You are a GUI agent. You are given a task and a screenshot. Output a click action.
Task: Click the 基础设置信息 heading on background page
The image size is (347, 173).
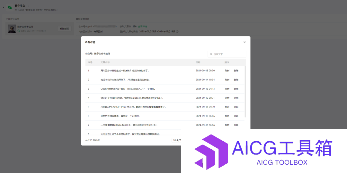point(83,19)
